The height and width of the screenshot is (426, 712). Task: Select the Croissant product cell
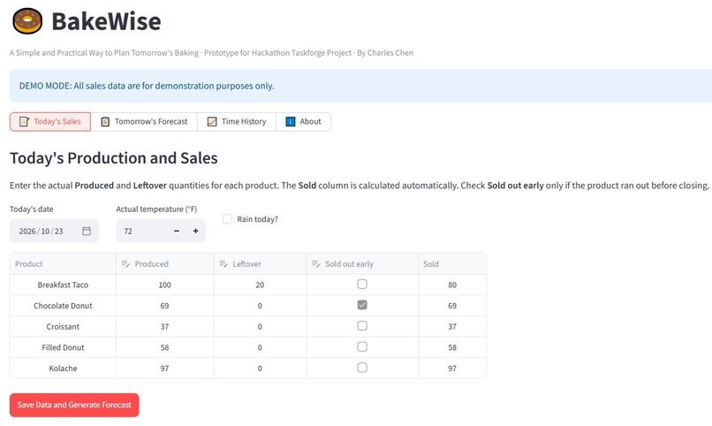click(63, 326)
